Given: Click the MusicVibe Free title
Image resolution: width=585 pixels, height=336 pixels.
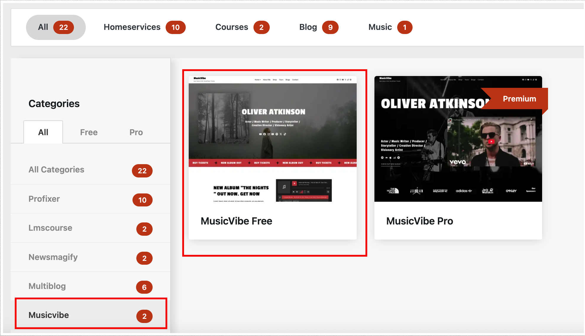Looking at the screenshot, I should [x=236, y=221].
